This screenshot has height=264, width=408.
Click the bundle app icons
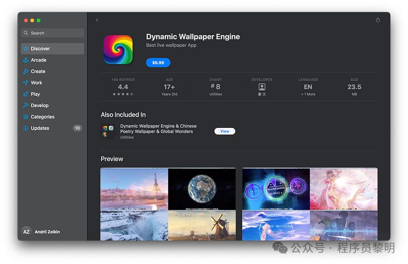[x=108, y=131]
